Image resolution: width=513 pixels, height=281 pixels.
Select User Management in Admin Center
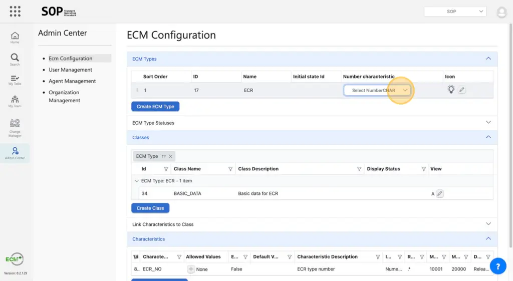pyautogui.click(x=70, y=70)
